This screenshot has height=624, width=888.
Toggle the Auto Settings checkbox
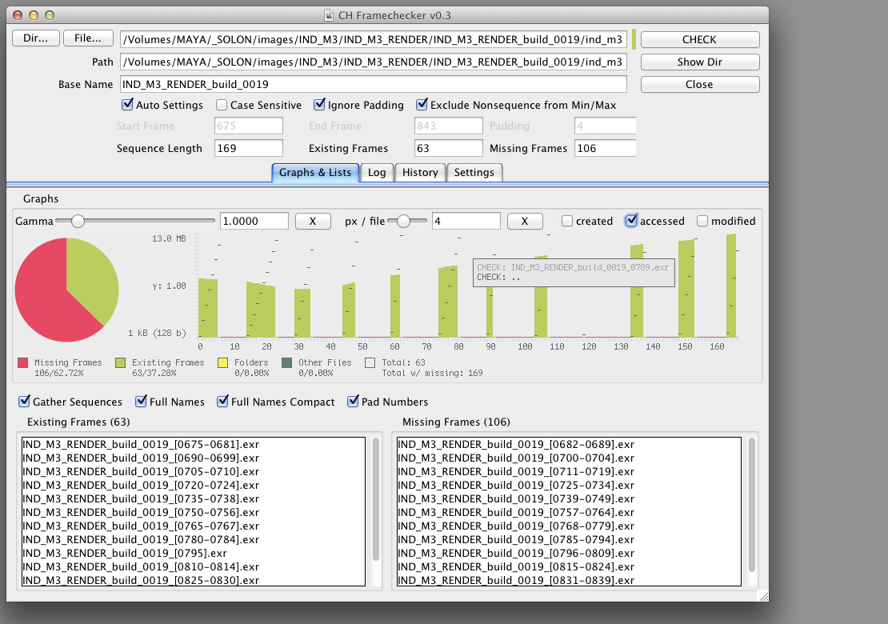click(127, 105)
